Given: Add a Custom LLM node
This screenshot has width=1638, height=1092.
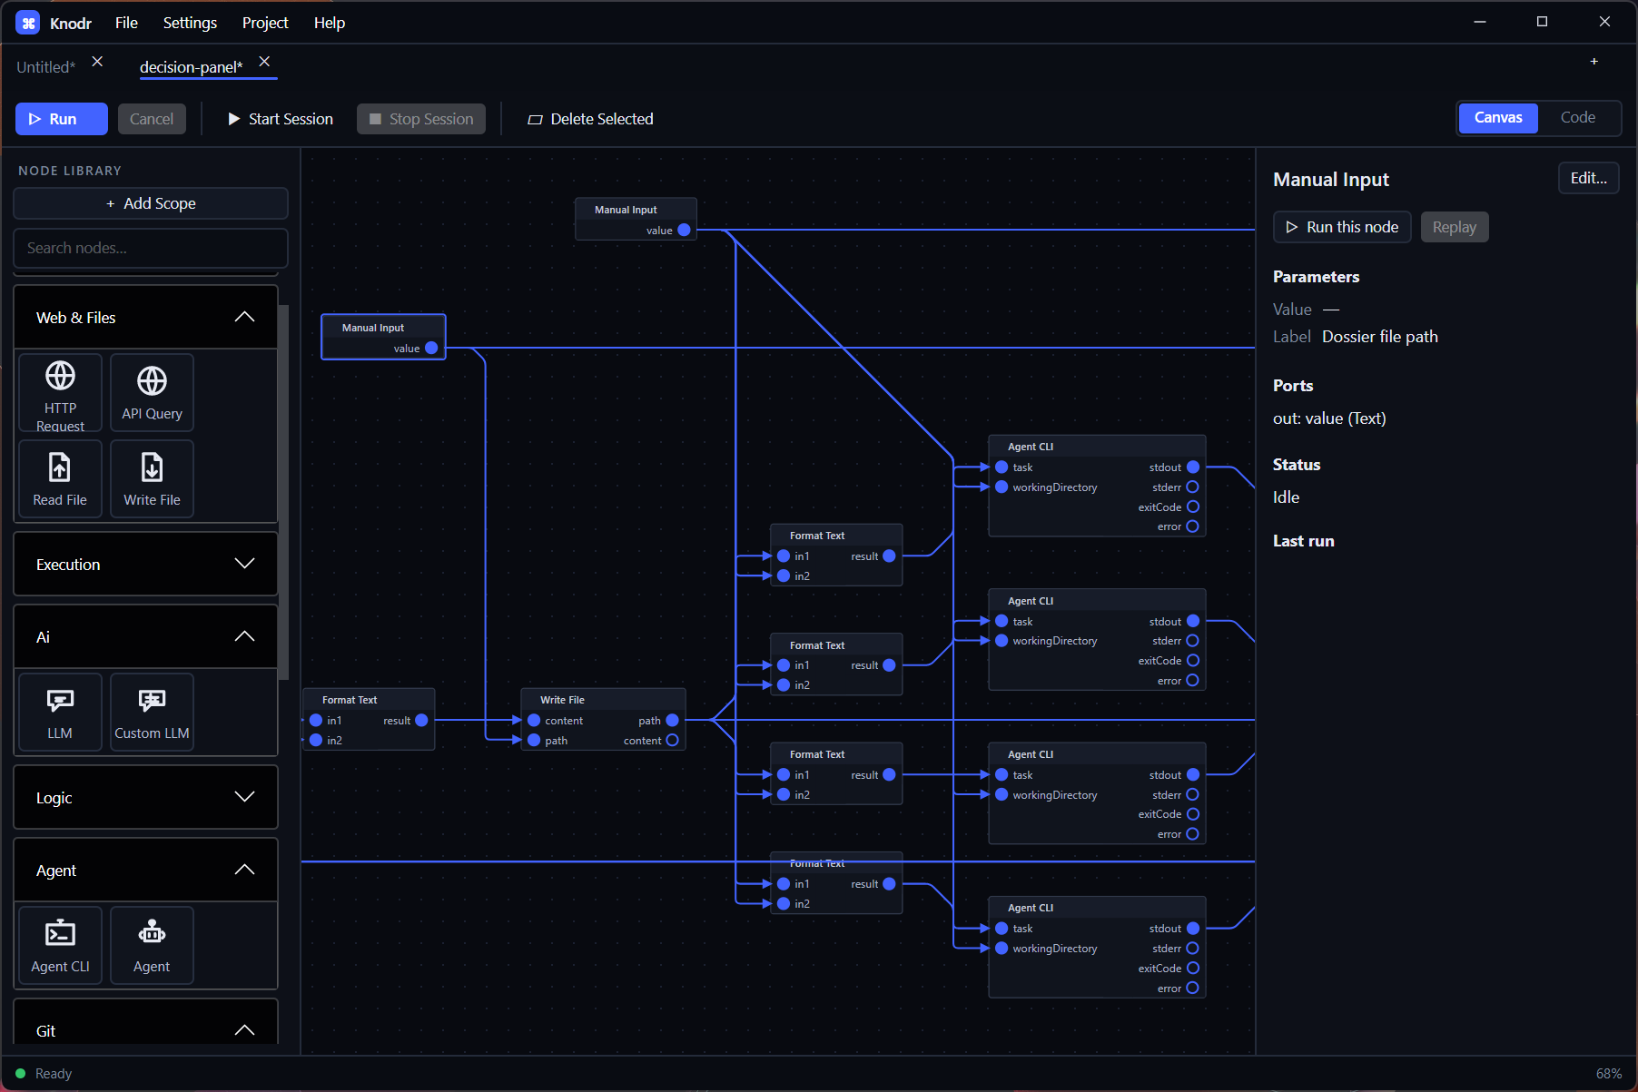Looking at the screenshot, I should 152,712.
